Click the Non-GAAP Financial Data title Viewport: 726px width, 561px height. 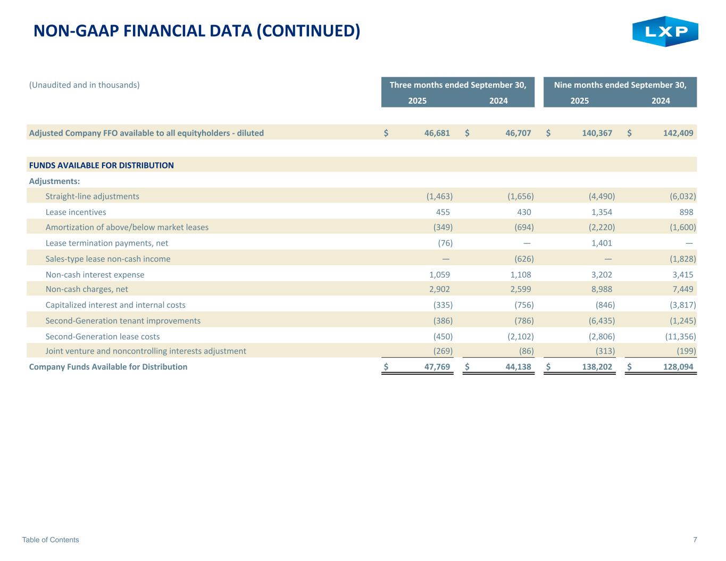coord(196,31)
